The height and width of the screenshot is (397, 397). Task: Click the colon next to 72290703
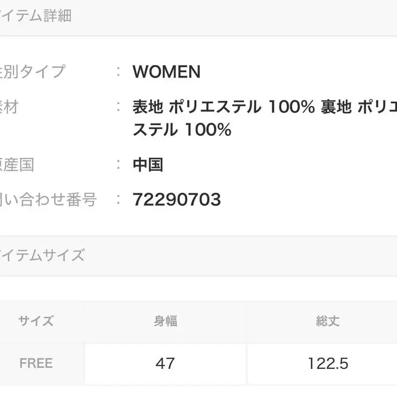click(x=118, y=200)
